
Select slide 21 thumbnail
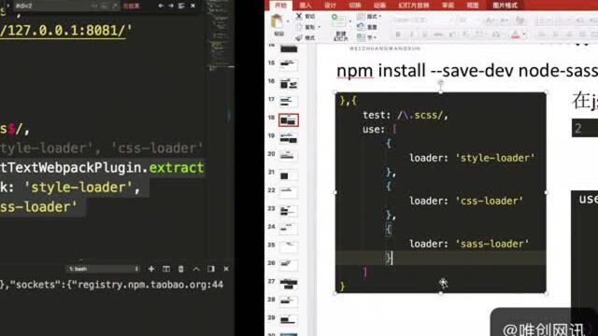coord(289,175)
